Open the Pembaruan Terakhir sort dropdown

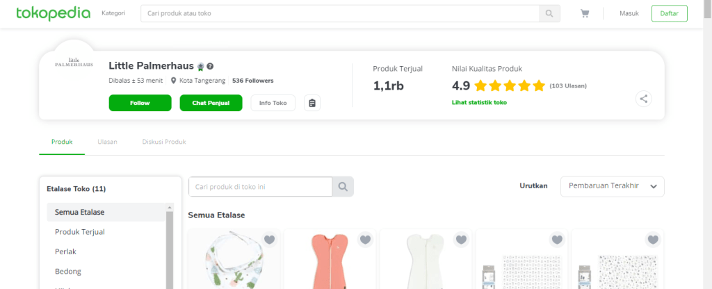tap(612, 186)
